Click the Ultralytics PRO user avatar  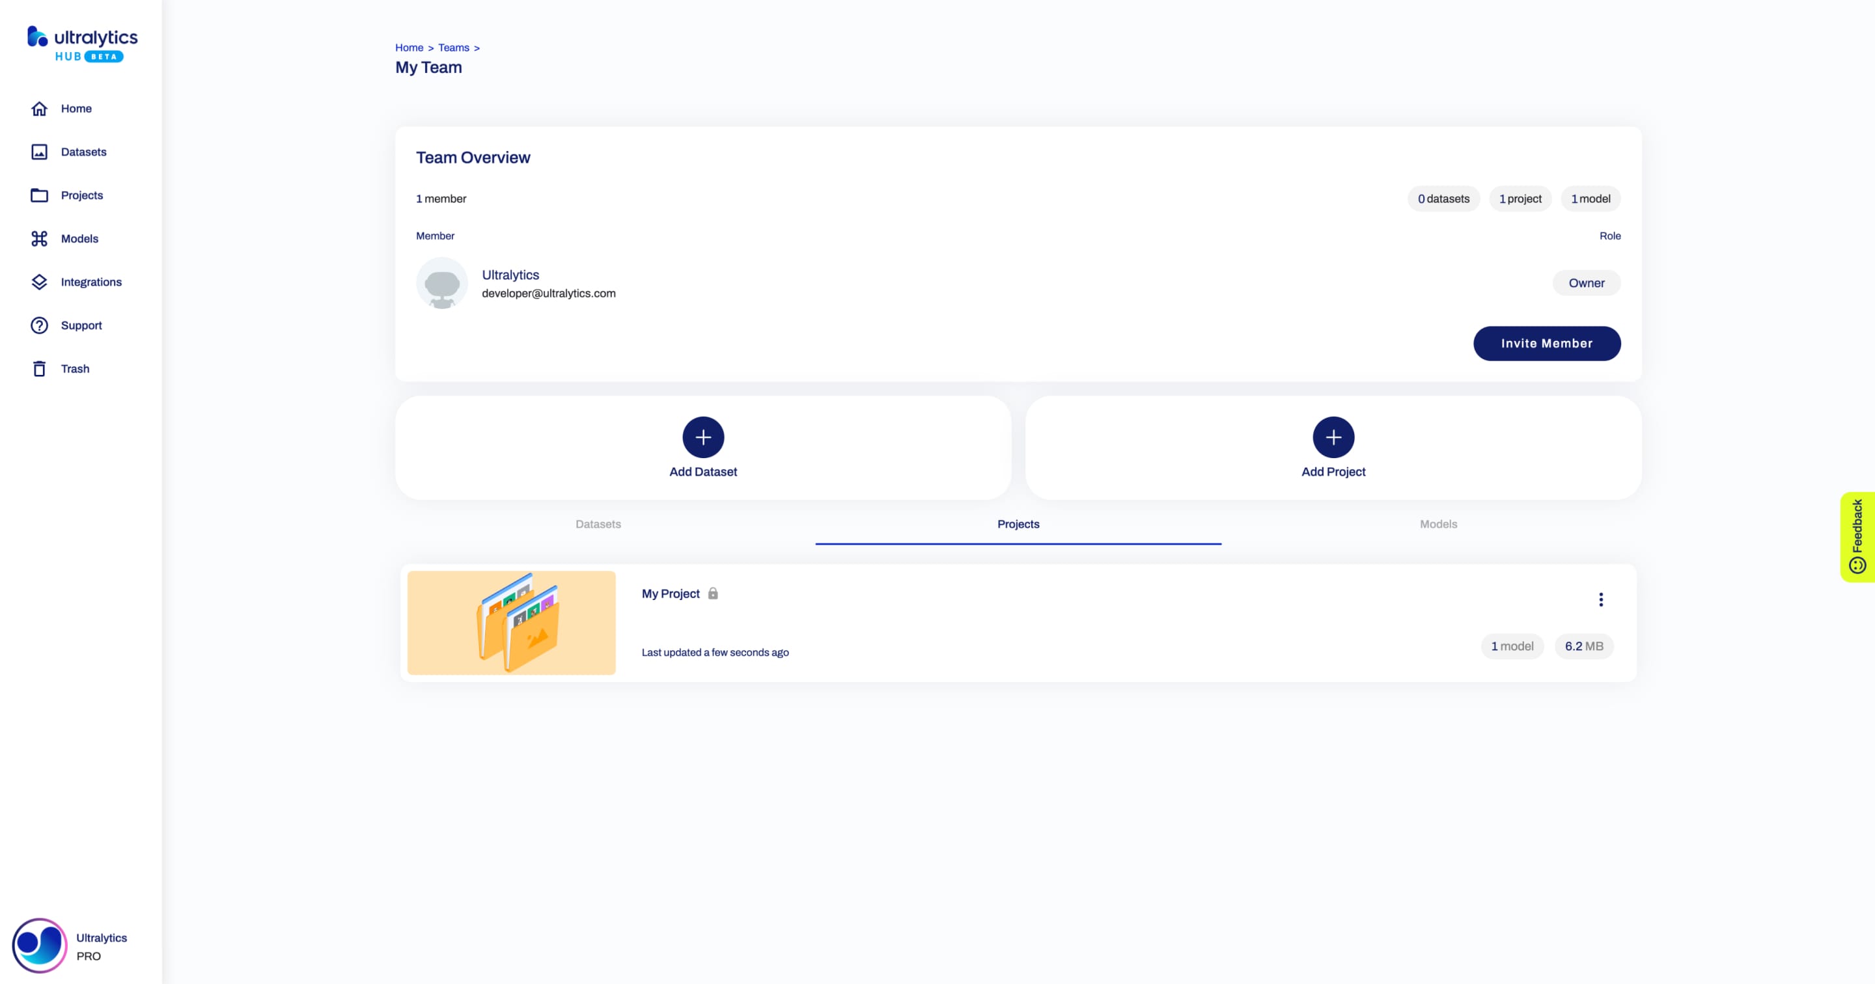[x=37, y=944]
